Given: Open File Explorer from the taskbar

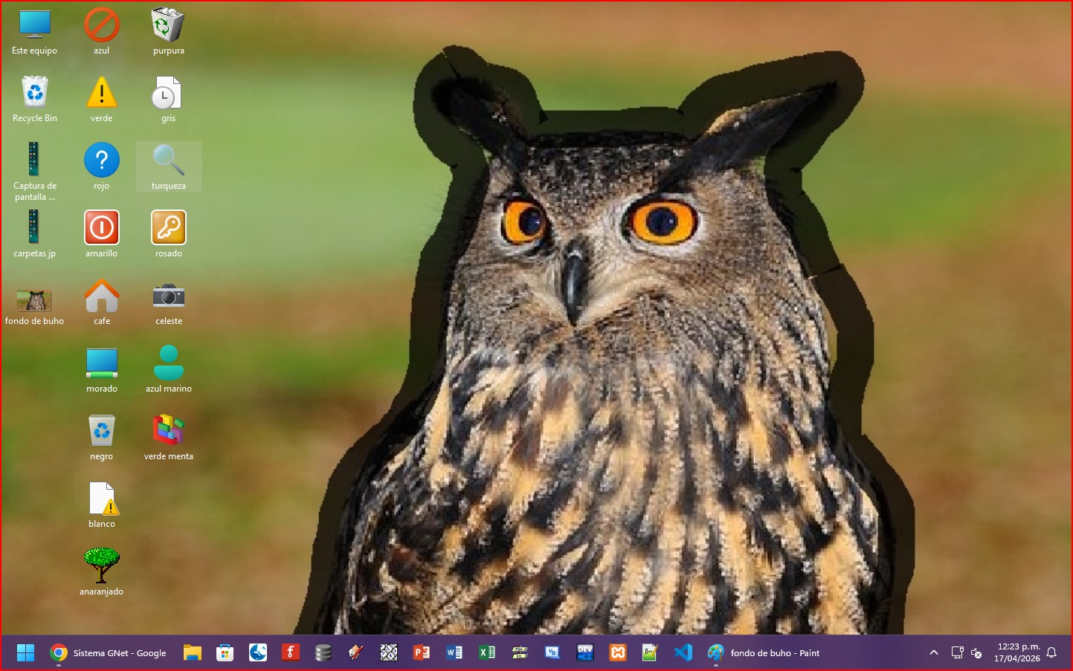Looking at the screenshot, I should pos(193,652).
